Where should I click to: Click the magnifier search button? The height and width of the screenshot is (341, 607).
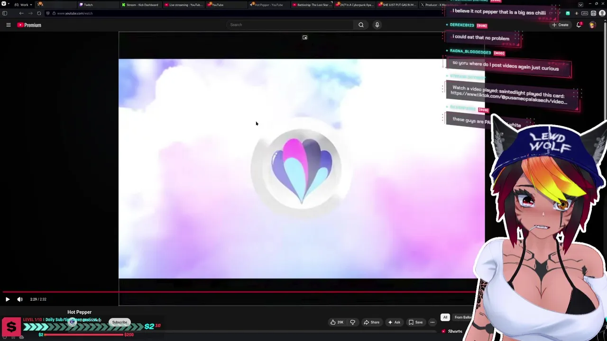(361, 25)
